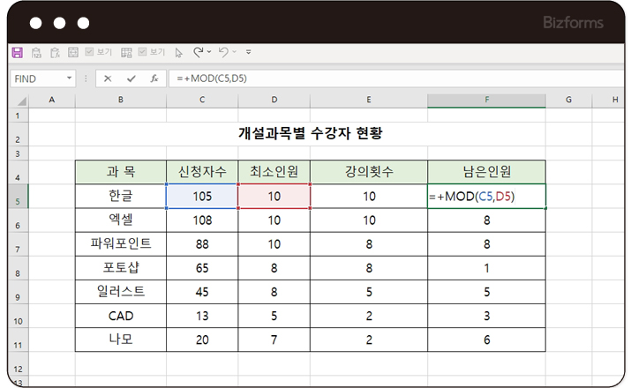The image size is (631, 388).
Task: Select the 한글 subject cell
Action: (x=121, y=197)
